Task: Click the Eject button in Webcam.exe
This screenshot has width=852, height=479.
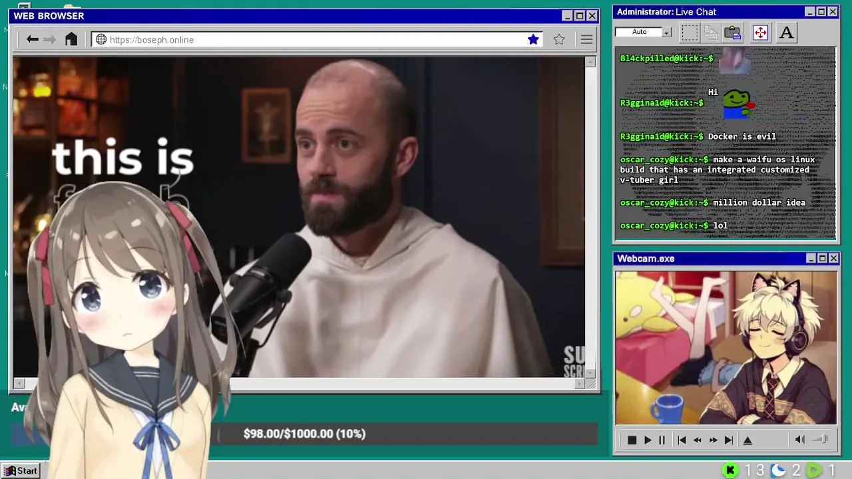Action: 747,440
